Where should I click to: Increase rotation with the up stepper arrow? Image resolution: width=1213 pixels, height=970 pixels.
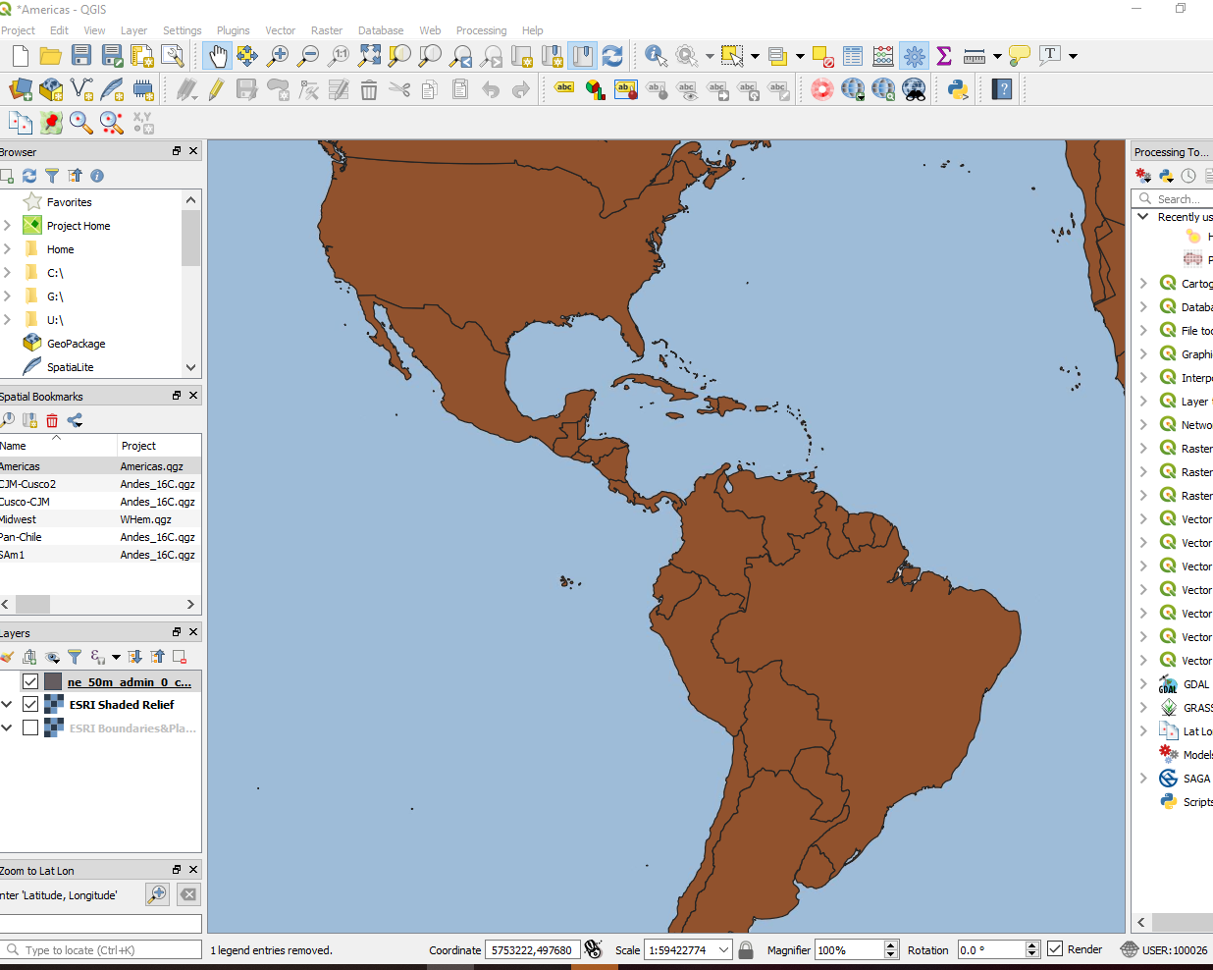point(1032,944)
